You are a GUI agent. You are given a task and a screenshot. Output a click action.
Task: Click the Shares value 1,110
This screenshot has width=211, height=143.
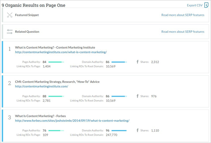(155, 130)
